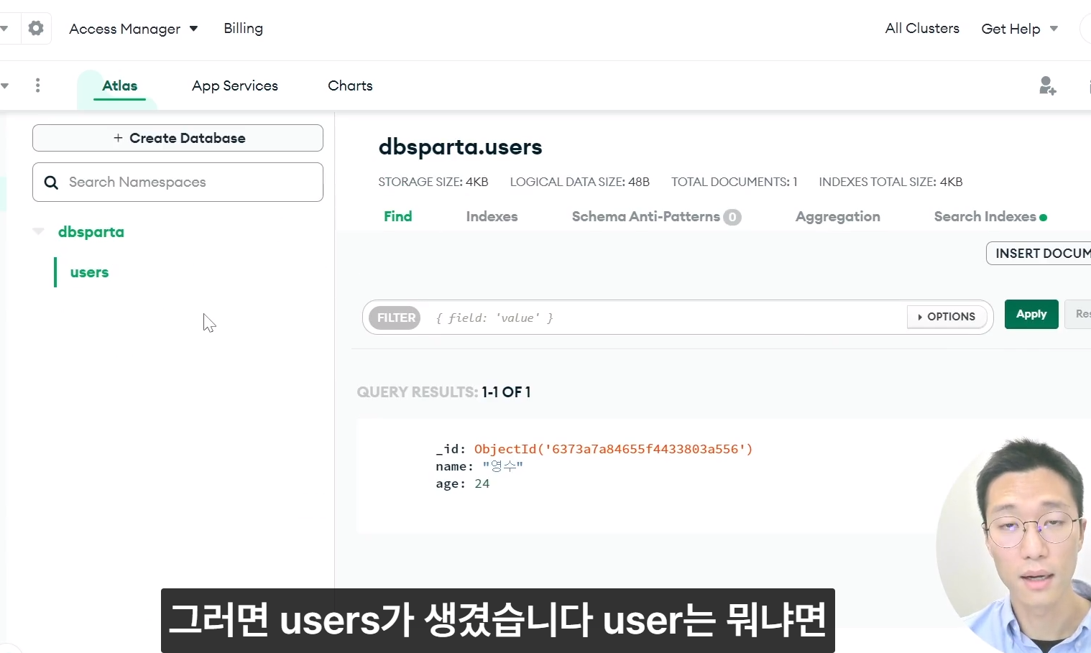Click the QUERY RESULTS 1-1 OF 1 label

point(443,392)
